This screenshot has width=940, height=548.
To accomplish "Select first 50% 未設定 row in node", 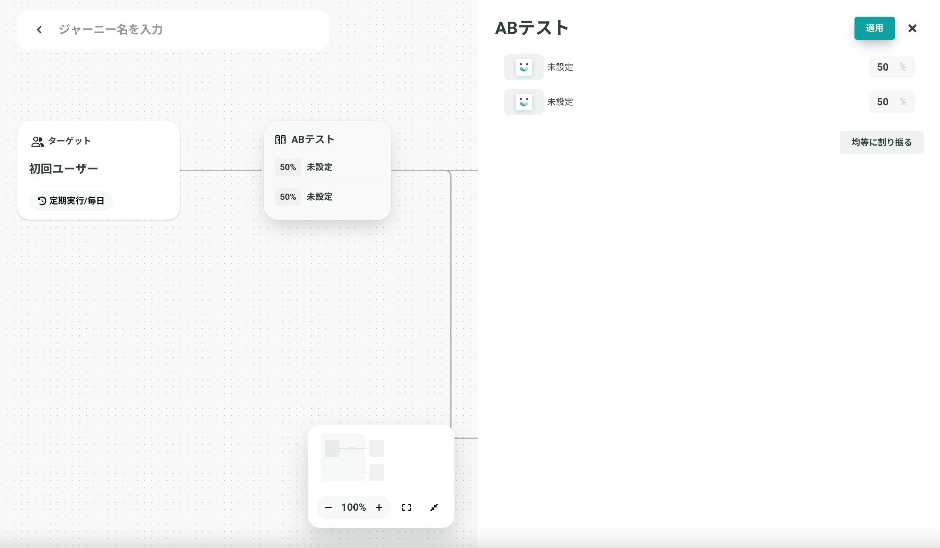I will [x=327, y=167].
